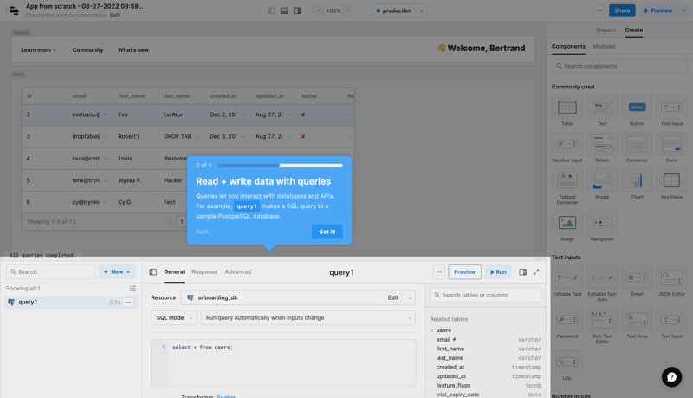Select the Number Input component

coord(567,147)
